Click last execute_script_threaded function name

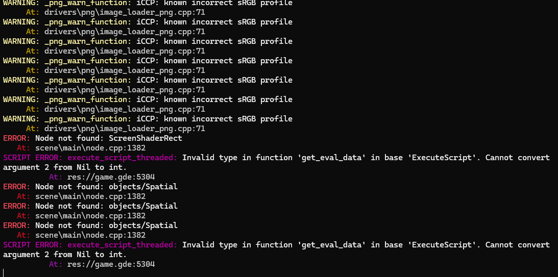(123, 245)
